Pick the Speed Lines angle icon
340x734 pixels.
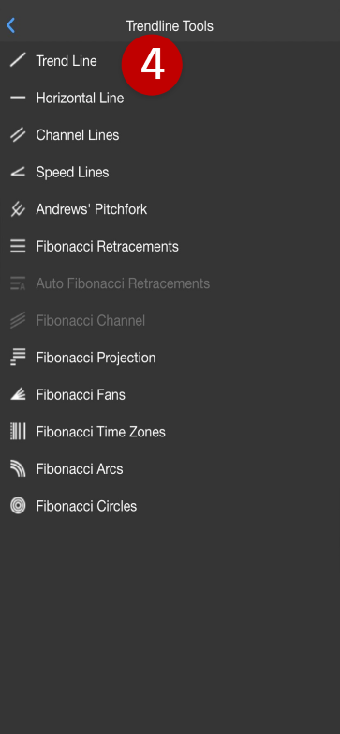[x=18, y=173]
